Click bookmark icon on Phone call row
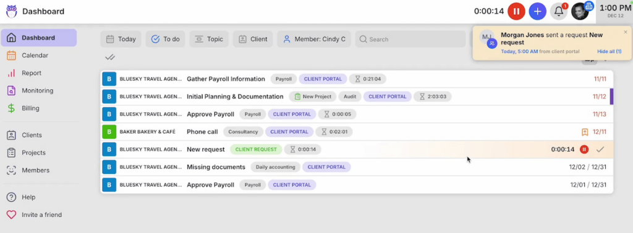The height and width of the screenshot is (233, 633). tap(585, 131)
